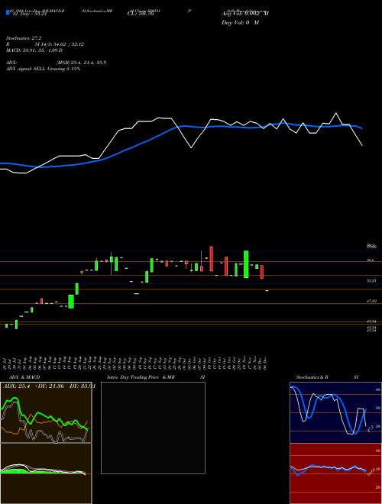Open the ADX indicator mini chart
The height and width of the screenshot is (504, 382).
46,412
